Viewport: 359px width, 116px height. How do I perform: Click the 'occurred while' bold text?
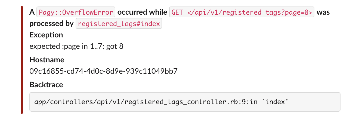pos(142,12)
